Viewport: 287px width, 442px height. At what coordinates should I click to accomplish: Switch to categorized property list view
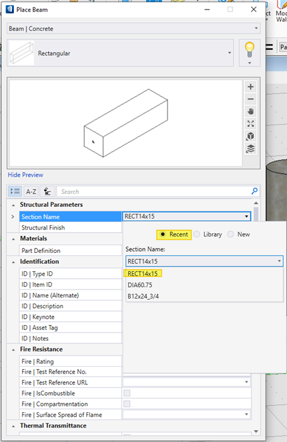pos(15,192)
